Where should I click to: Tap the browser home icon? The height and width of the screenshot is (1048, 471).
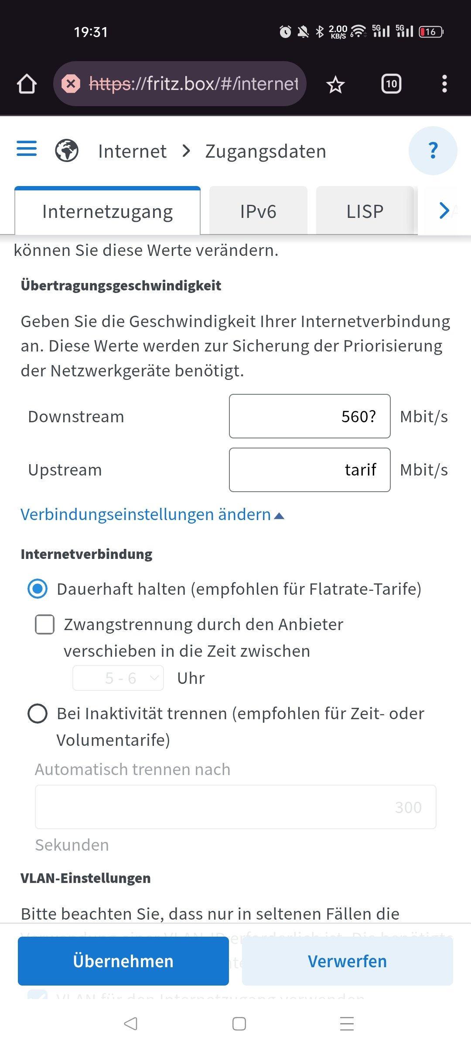[27, 83]
